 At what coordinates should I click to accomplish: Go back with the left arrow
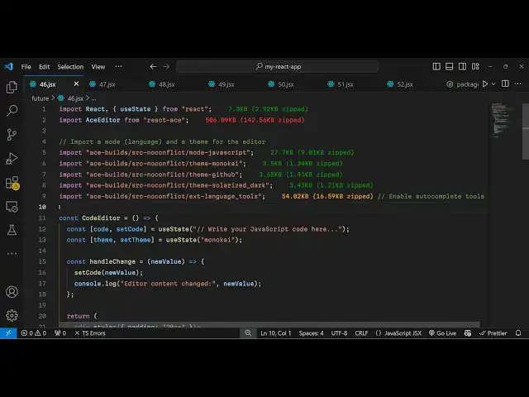pyautogui.click(x=153, y=66)
